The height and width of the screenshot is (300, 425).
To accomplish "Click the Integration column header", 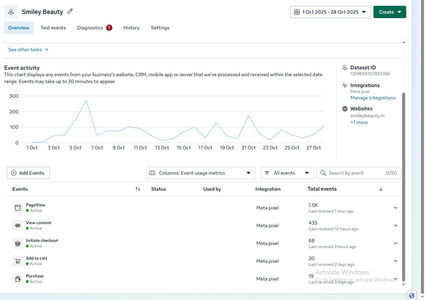I will [268, 189].
